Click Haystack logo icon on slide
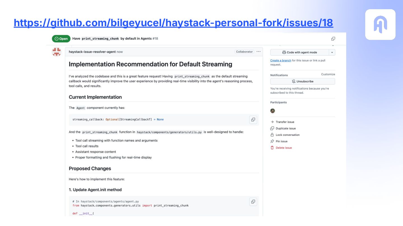 pos(380,25)
